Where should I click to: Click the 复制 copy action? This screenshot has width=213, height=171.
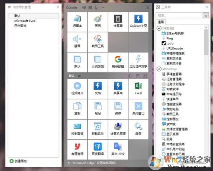(77, 109)
